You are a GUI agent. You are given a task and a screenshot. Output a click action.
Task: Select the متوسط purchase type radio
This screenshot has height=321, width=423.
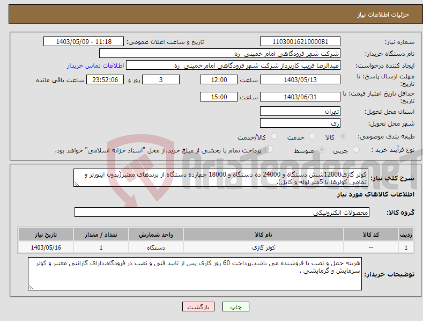(322, 150)
